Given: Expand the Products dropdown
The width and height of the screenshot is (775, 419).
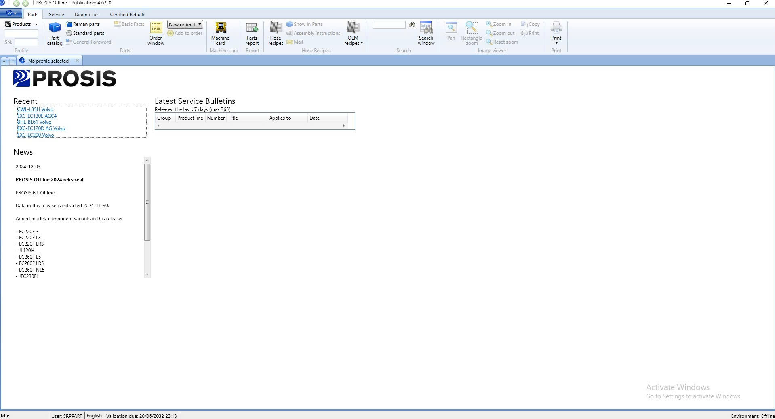Looking at the screenshot, I should 21,24.
